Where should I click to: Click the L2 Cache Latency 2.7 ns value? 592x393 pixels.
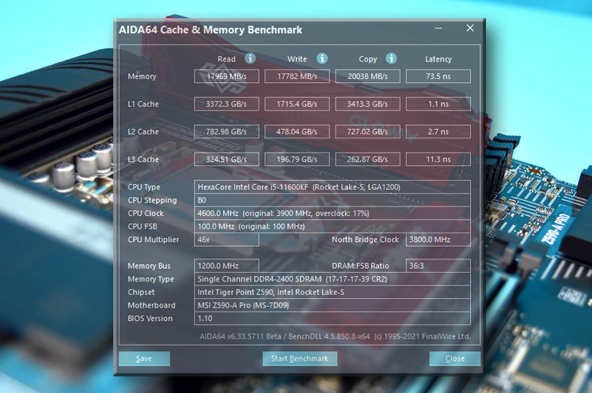(438, 131)
